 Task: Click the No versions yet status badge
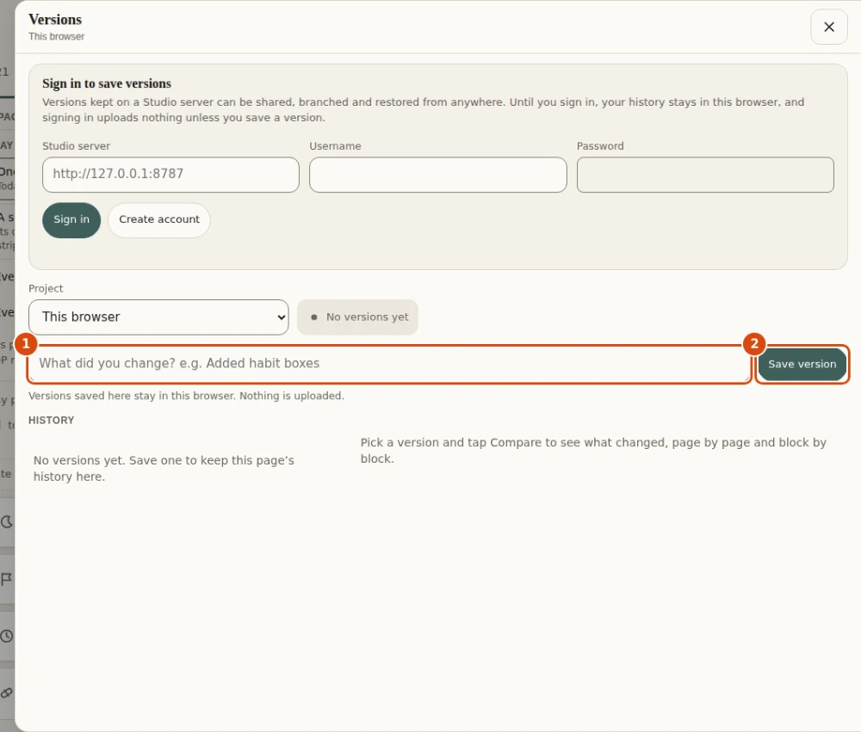pos(357,317)
